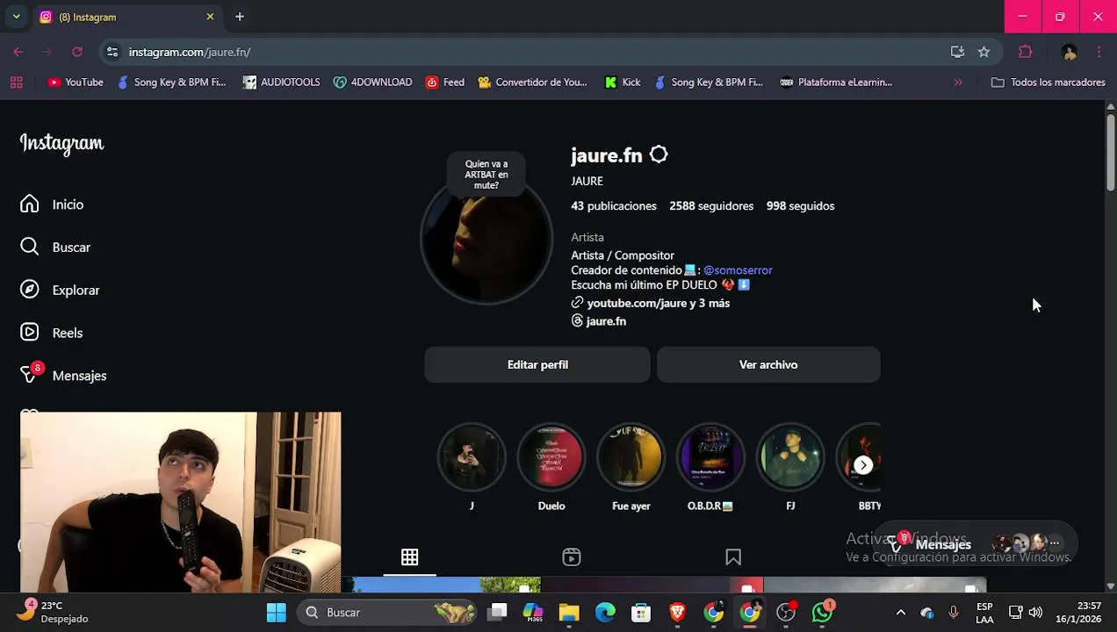Open Kick bookmark

point(623,83)
